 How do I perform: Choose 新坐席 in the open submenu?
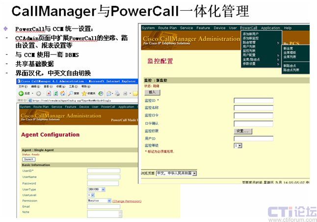click(289, 48)
